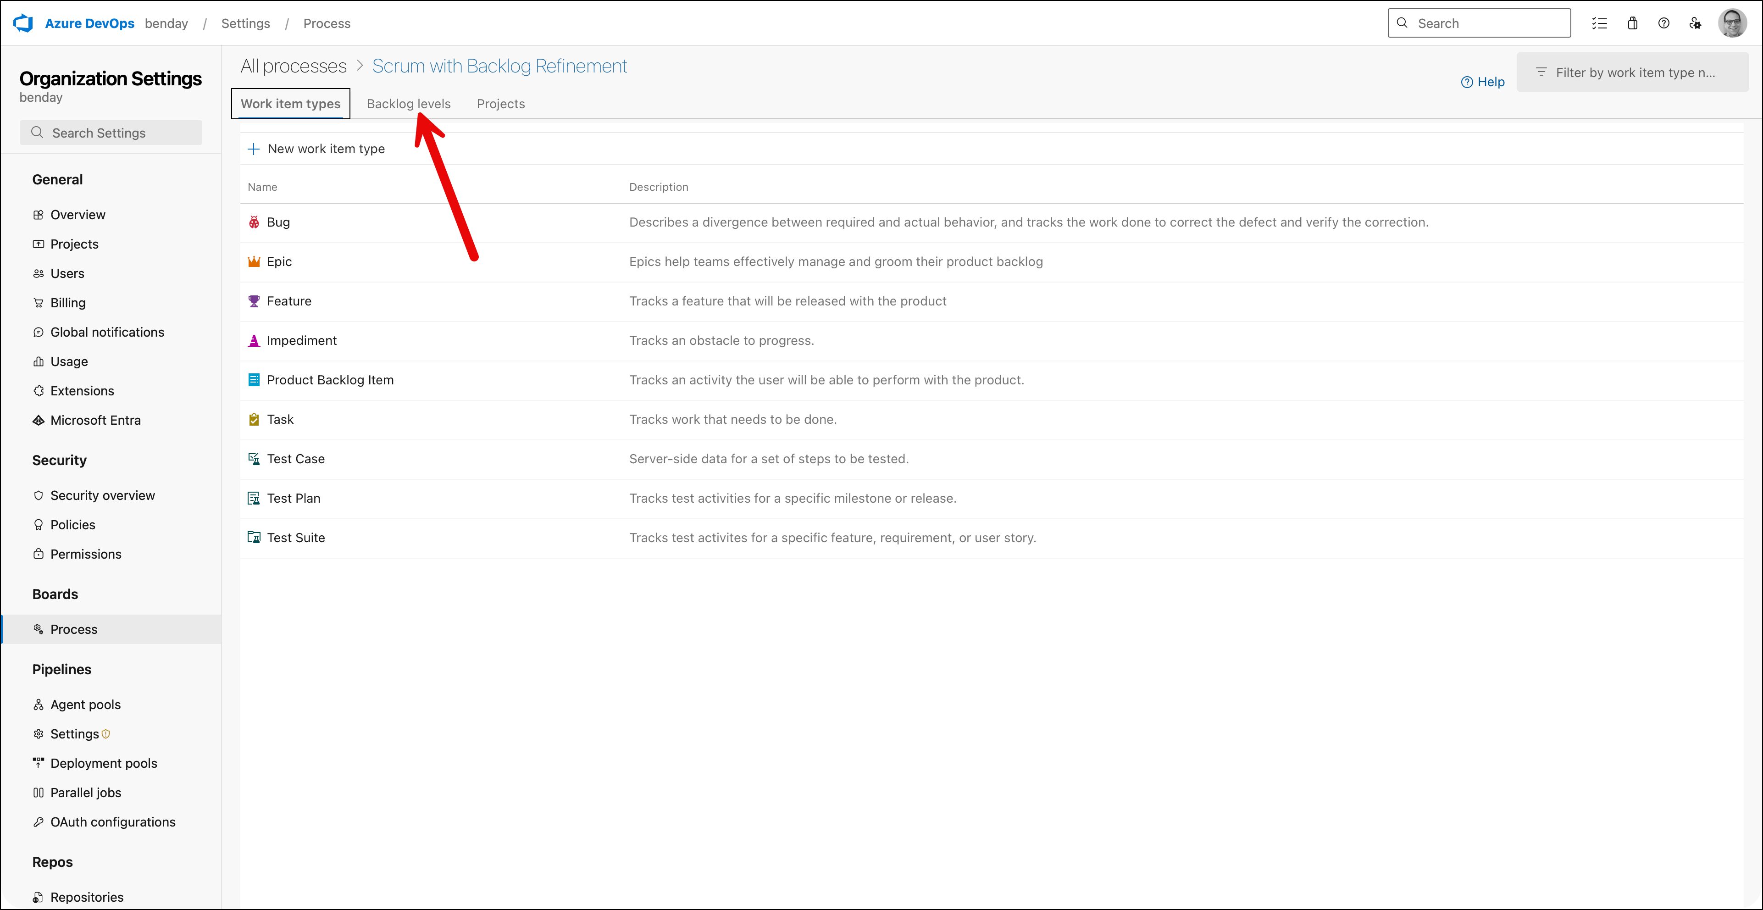This screenshot has width=1763, height=910.
Task: Open the profile avatar picture
Action: (x=1732, y=22)
